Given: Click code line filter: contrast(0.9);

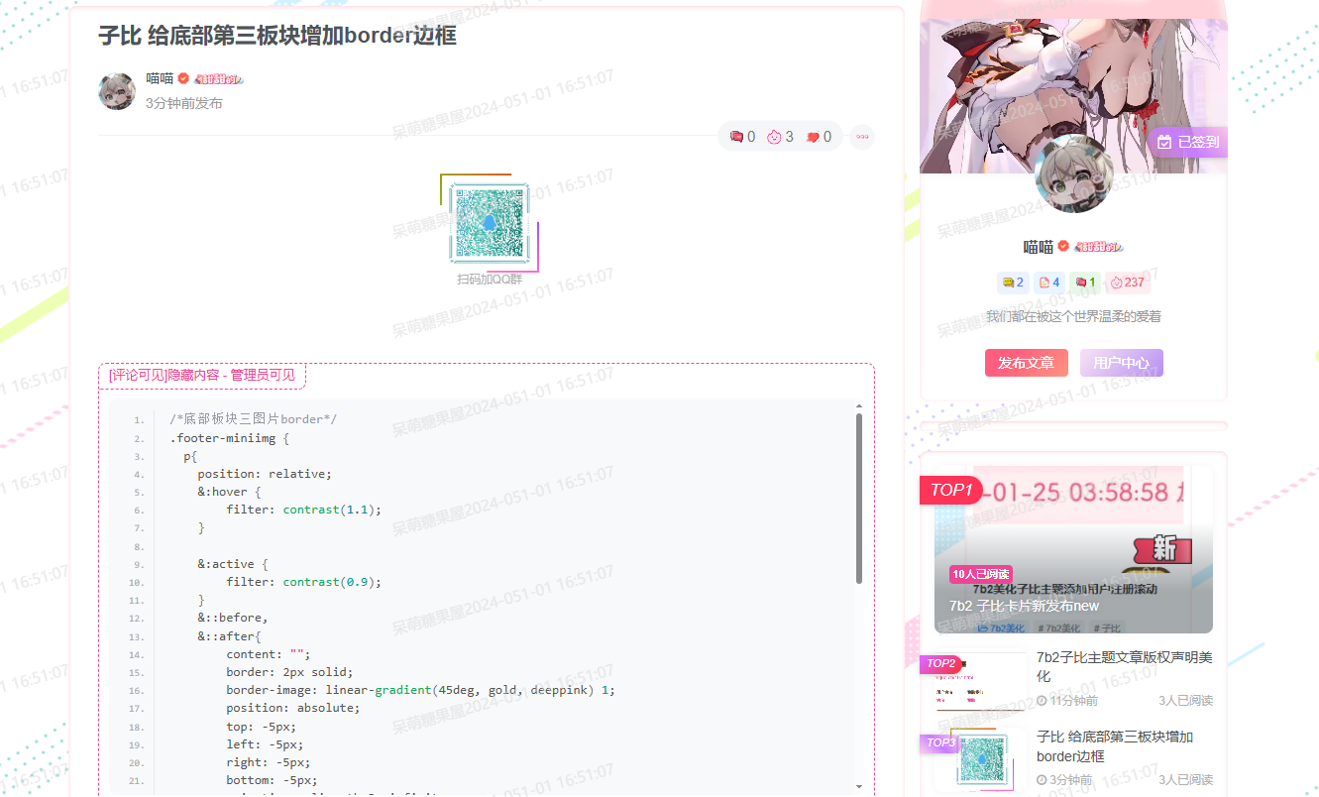Looking at the screenshot, I should click(x=303, y=582).
